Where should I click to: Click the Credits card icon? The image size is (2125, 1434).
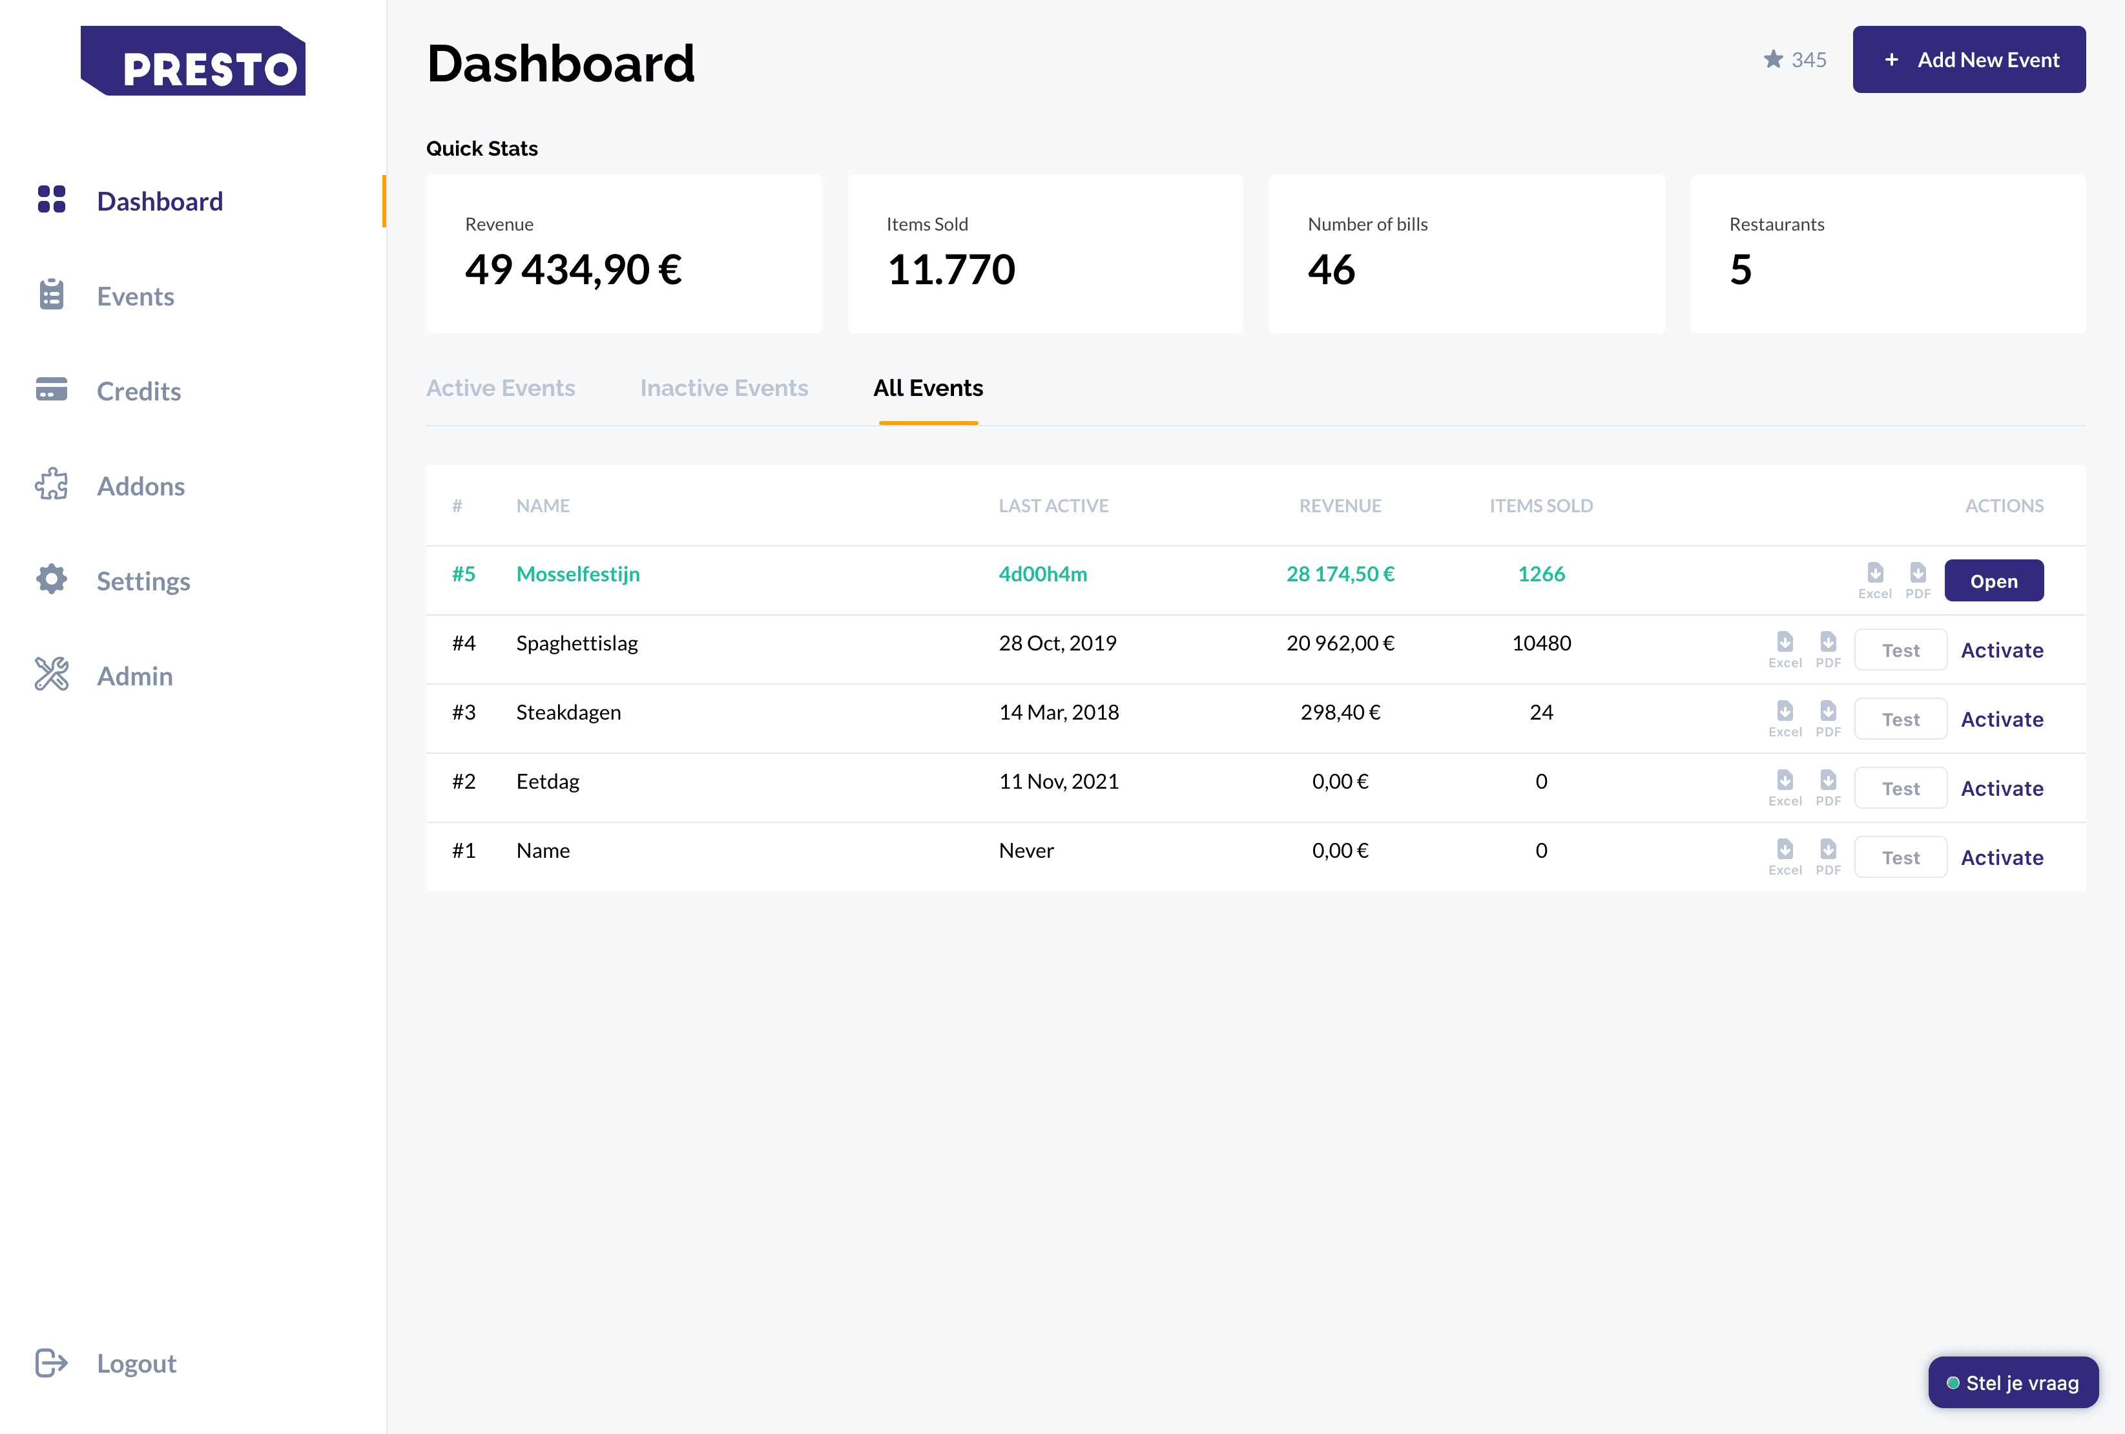coord(51,390)
